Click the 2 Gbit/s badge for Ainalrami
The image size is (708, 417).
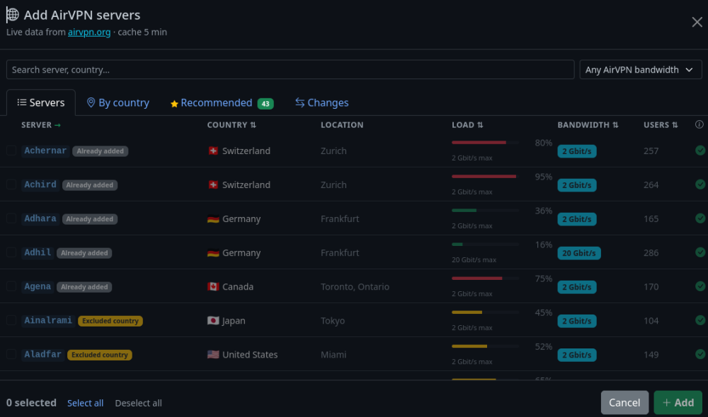pyautogui.click(x=576, y=321)
